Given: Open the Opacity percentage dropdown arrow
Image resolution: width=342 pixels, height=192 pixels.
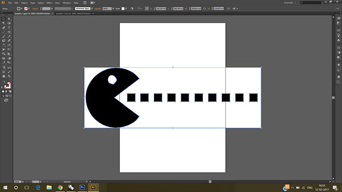Looking at the screenshot, I should point(113,9).
